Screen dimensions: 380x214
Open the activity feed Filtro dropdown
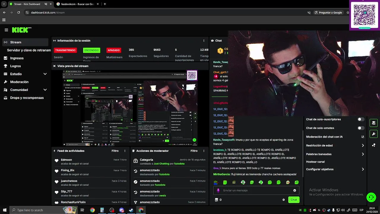click(115, 151)
